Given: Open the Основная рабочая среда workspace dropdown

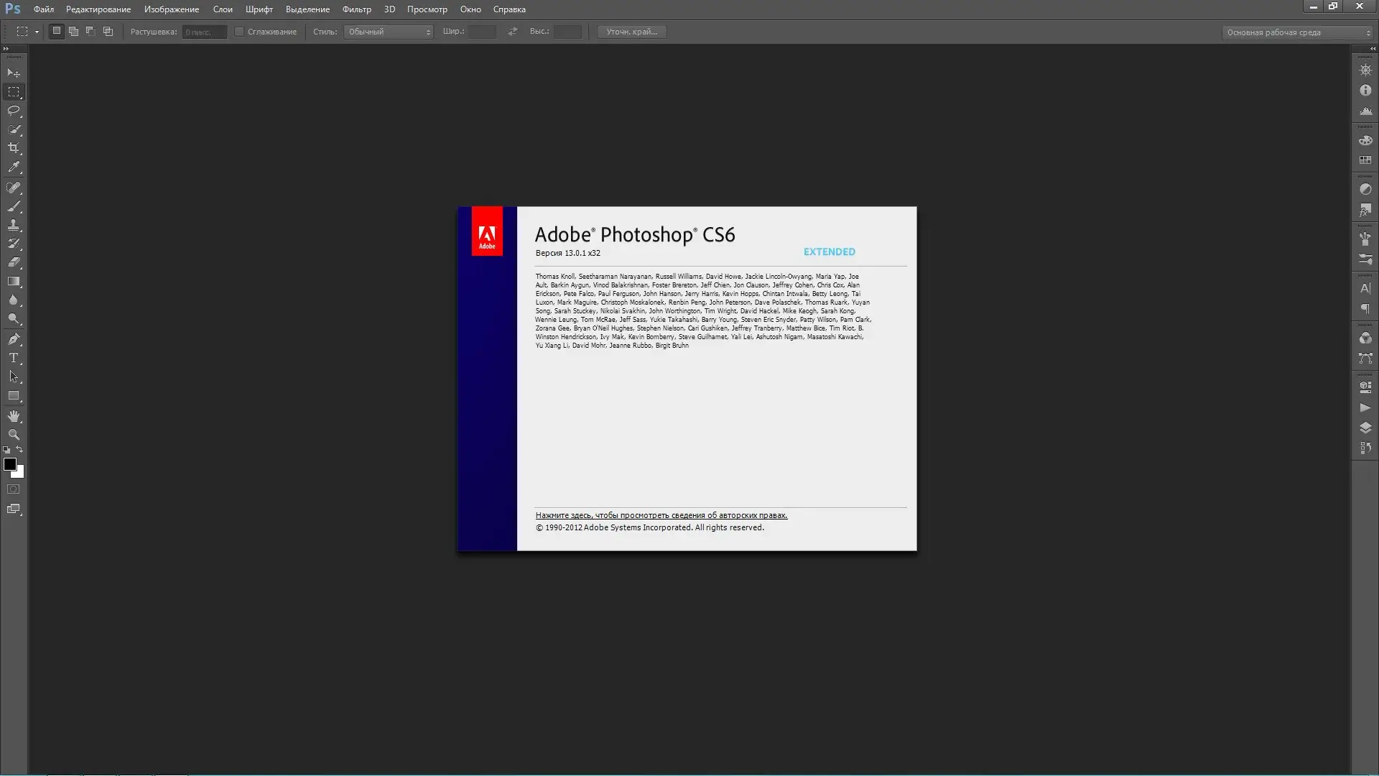Looking at the screenshot, I should point(1297,32).
